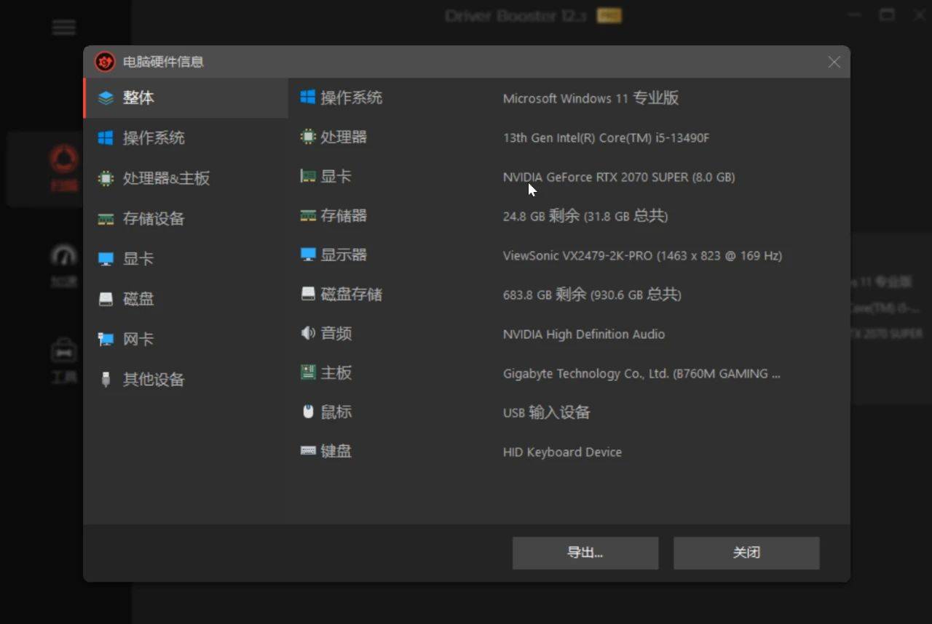
Task: Click the 音频 label in details list
Action: point(336,333)
